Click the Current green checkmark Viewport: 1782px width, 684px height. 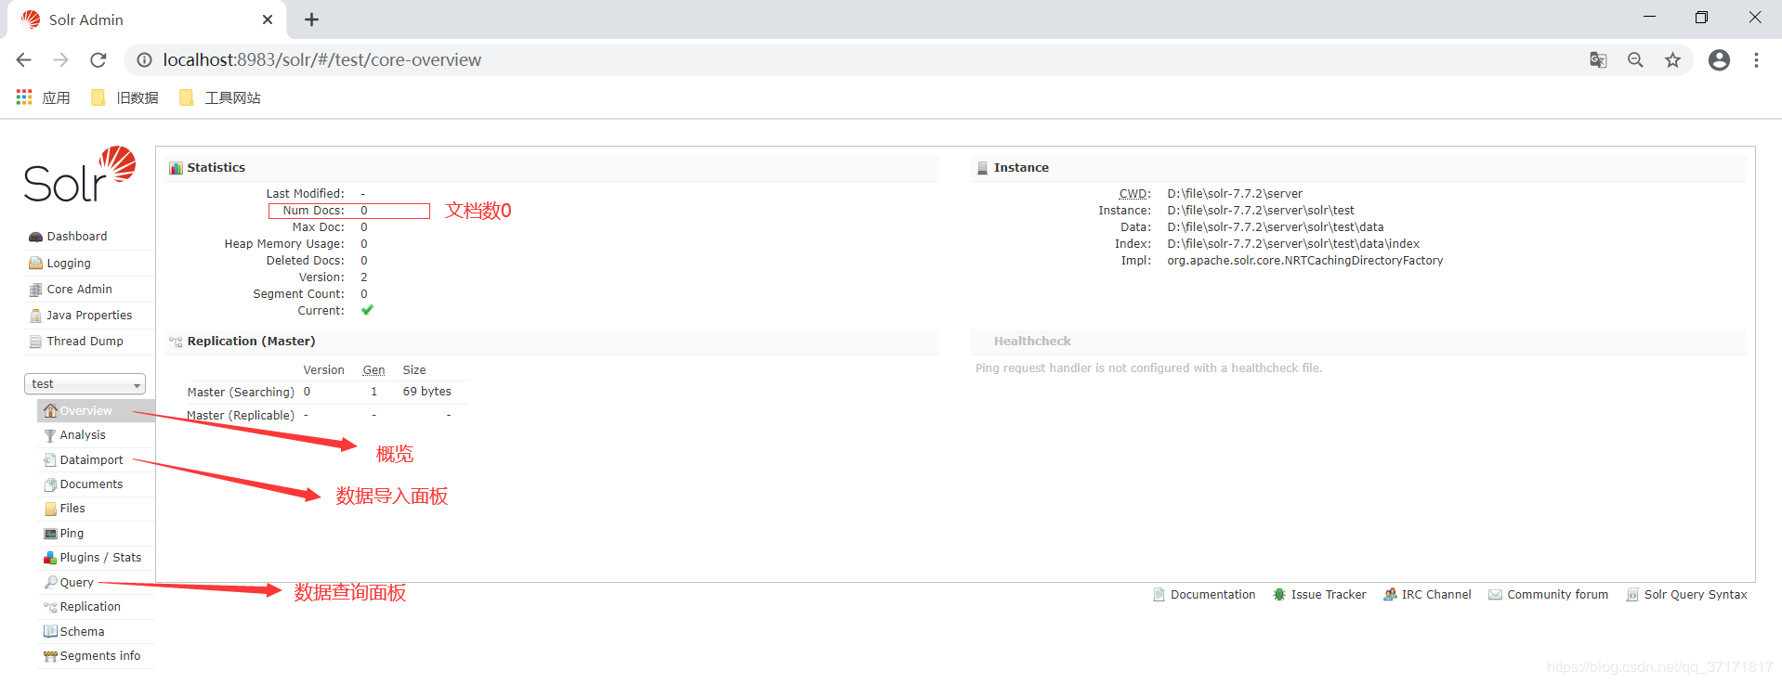(x=367, y=310)
